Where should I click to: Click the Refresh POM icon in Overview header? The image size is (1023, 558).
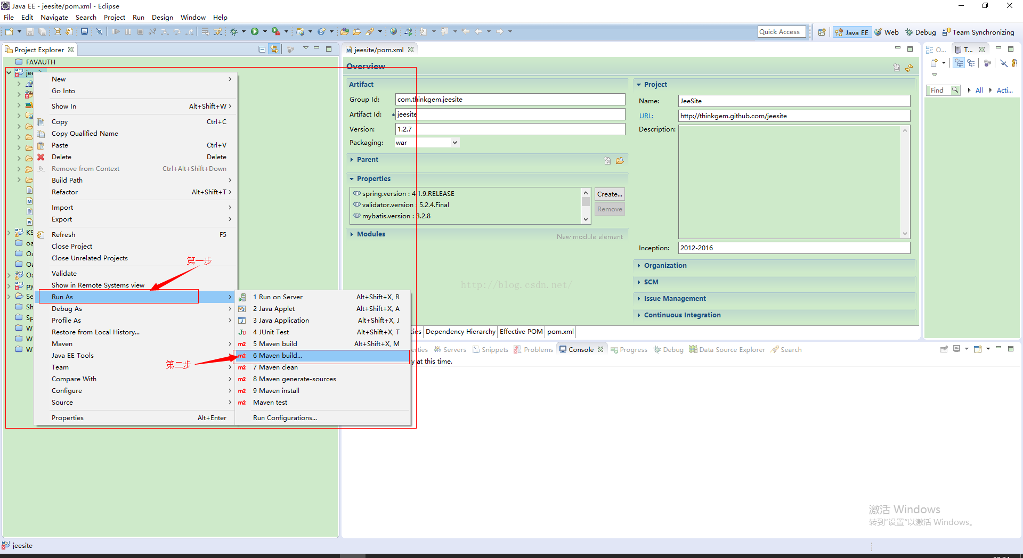pos(909,68)
